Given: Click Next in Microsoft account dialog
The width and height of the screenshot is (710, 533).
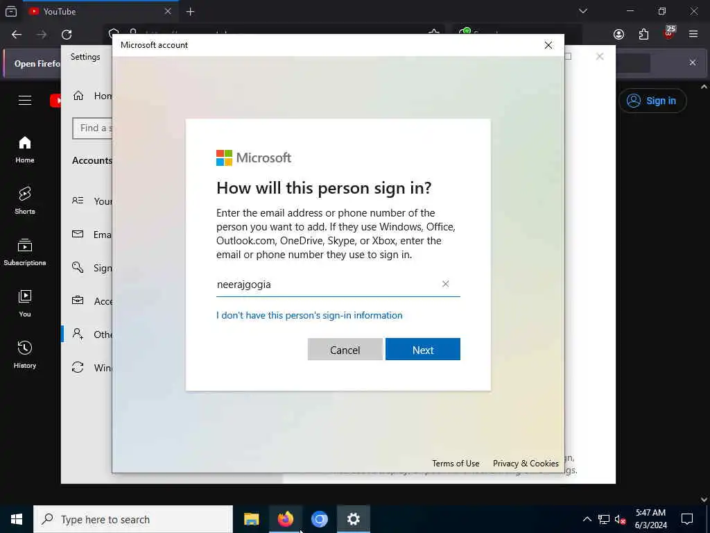Looking at the screenshot, I should 422,350.
